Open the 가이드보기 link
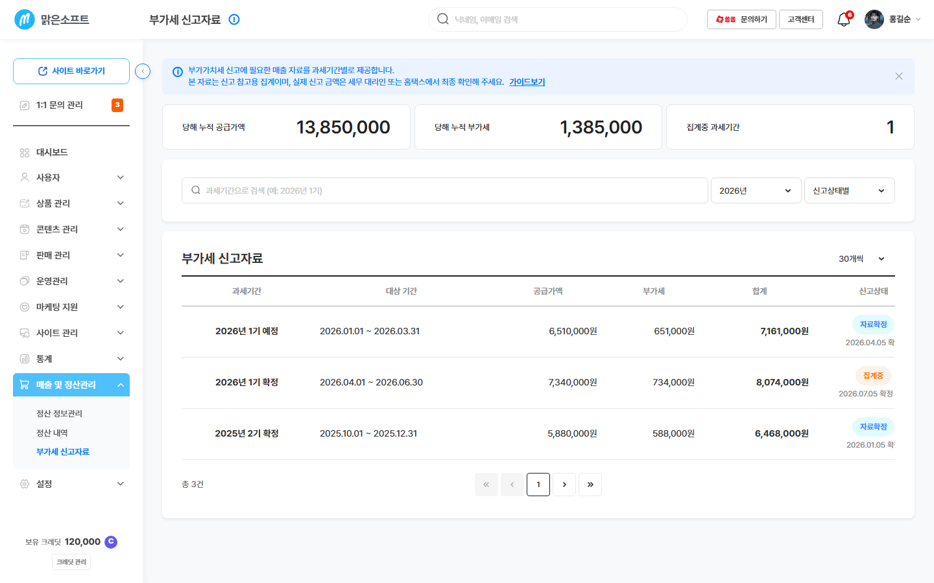 coord(527,82)
